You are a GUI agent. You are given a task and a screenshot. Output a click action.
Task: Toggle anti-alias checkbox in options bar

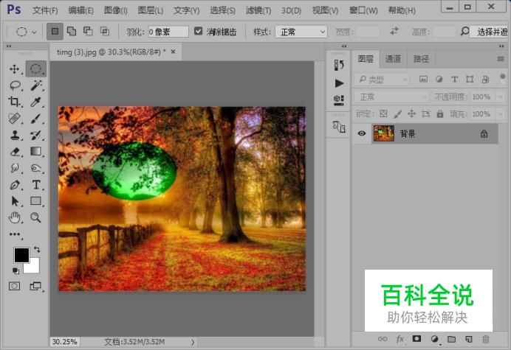click(198, 31)
